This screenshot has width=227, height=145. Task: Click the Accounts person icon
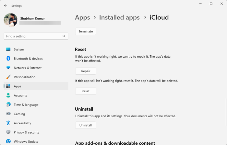pos(8,95)
